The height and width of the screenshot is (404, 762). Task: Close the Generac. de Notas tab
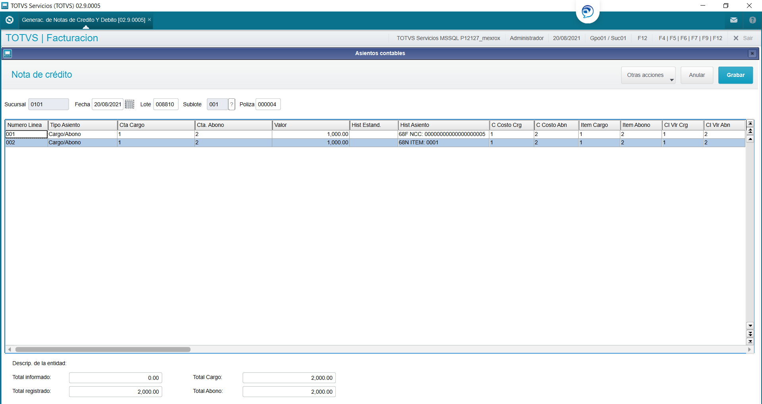150,19
